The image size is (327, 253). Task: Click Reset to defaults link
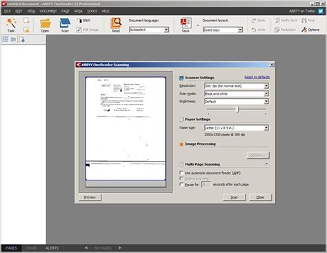(x=257, y=77)
